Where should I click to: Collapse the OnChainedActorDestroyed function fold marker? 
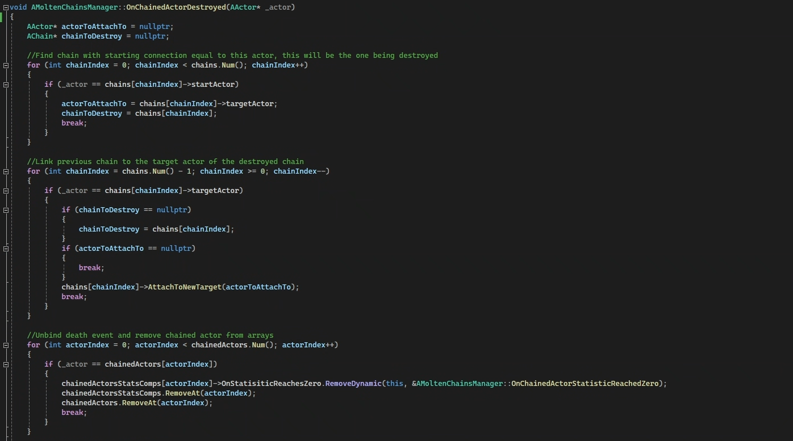6,7
